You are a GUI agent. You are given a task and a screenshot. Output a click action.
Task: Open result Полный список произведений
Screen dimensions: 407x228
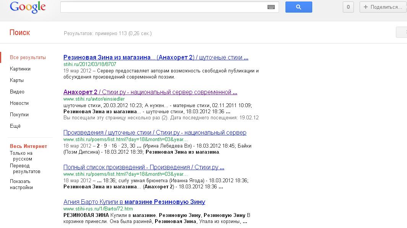click(x=144, y=167)
